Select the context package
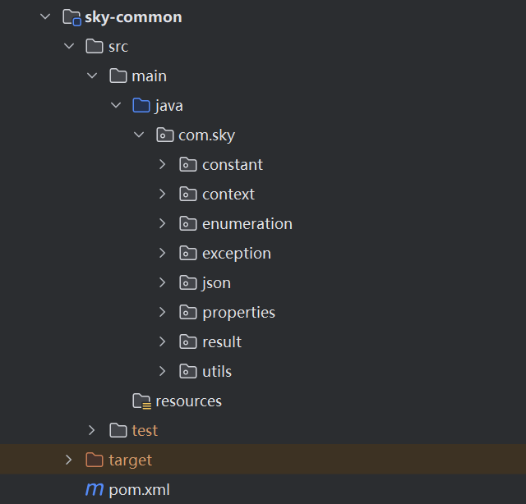This screenshot has width=526, height=504. (x=228, y=195)
